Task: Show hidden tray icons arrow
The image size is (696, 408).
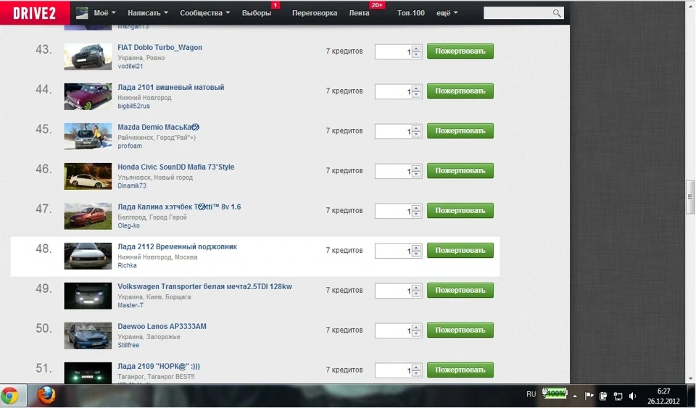Action: pyautogui.click(x=575, y=396)
